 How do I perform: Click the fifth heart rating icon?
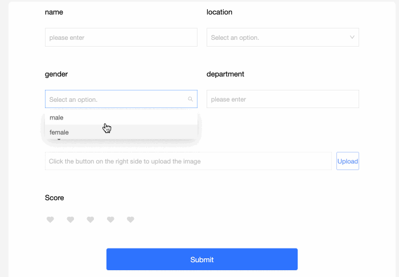coord(130,220)
